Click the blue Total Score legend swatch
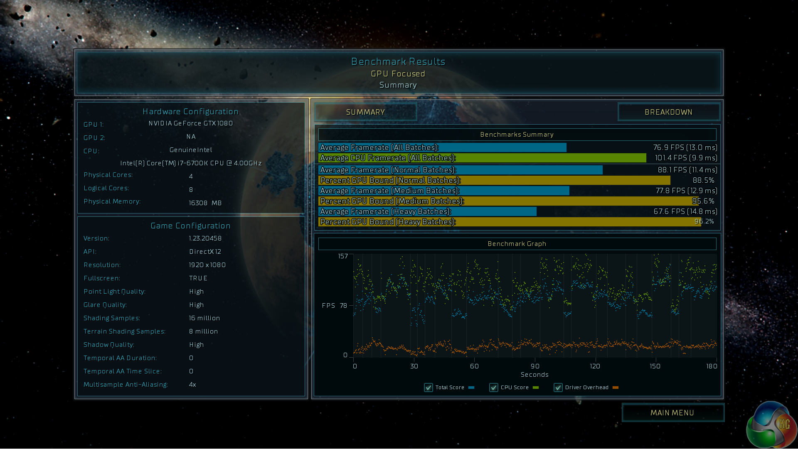798x449 pixels. coord(471,388)
